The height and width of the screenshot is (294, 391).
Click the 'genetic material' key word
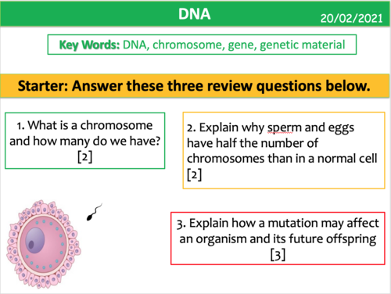tap(303, 45)
